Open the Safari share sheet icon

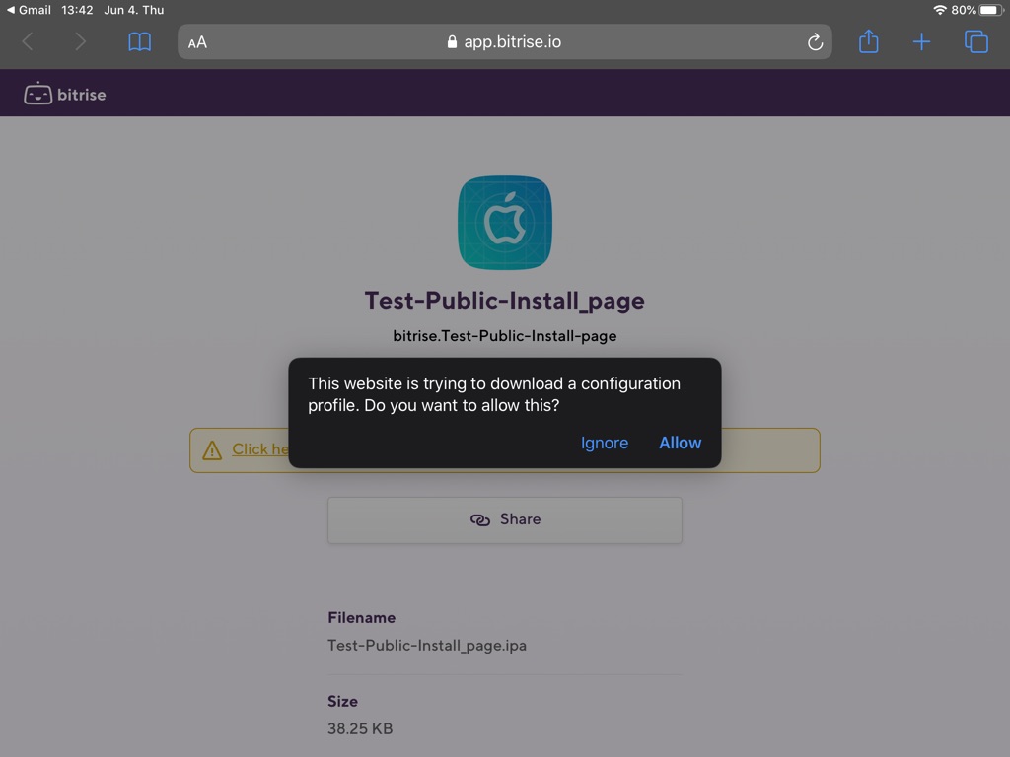point(868,41)
